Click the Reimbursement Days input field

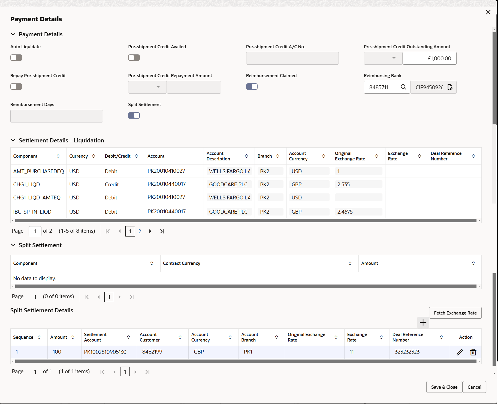click(x=56, y=116)
